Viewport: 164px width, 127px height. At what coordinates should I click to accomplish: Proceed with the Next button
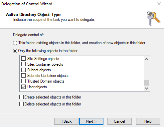pyautogui.click(x=91, y=121)
